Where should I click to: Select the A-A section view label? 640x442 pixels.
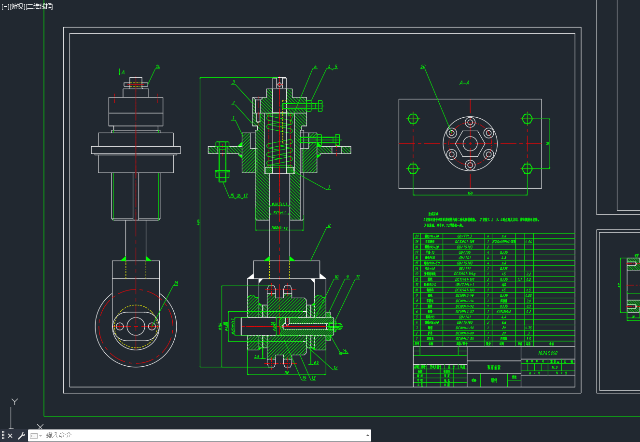point(464,83)
